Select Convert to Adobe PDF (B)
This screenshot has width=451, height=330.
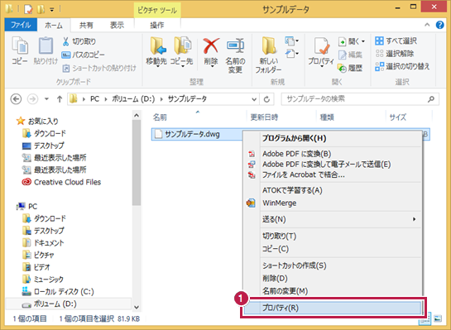tap(333, 154)
